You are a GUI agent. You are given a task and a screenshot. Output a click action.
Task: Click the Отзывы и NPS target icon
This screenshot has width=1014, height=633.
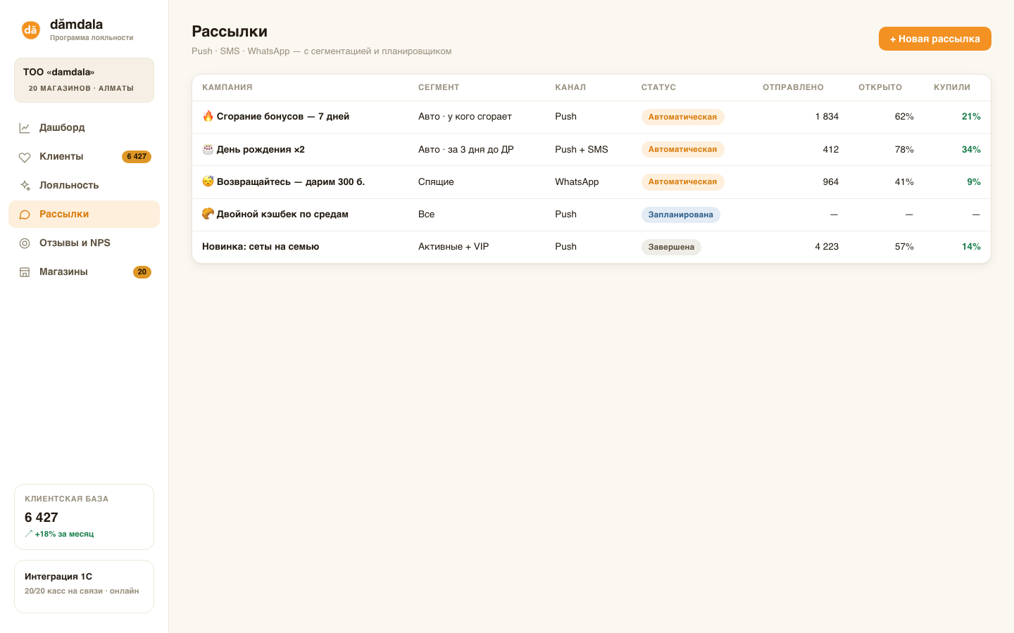[25, 243]
